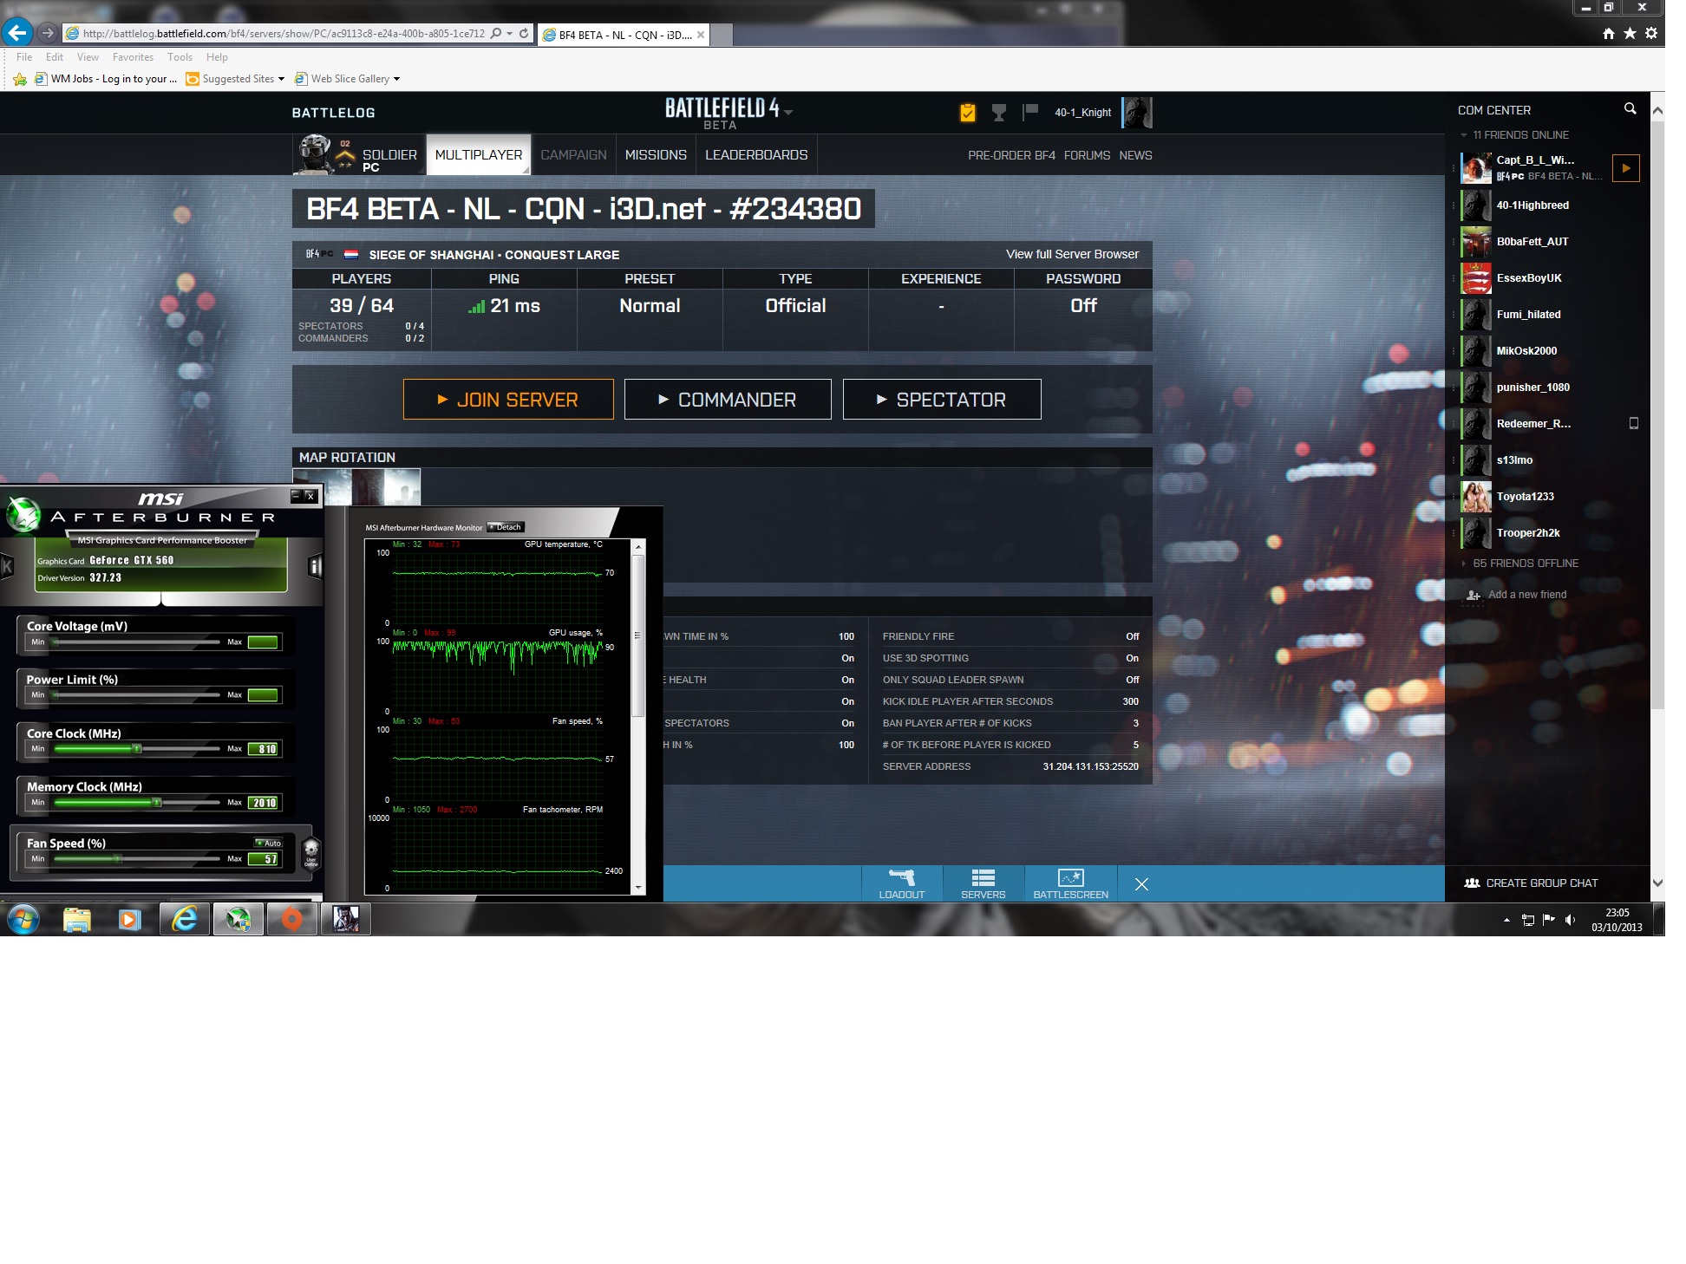Viewport: 1686px width, 1264px height.
Task: Open the Windows Start menu
Action: pos(23,919)
